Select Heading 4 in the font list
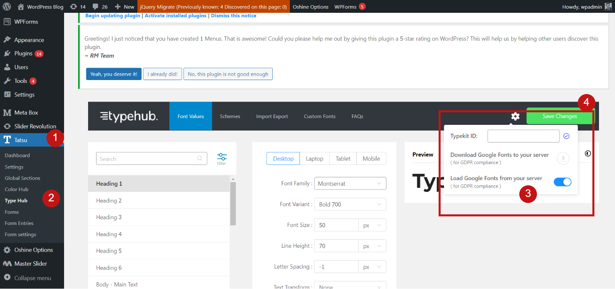The image size is (615, 289). [x=159, y=234]
